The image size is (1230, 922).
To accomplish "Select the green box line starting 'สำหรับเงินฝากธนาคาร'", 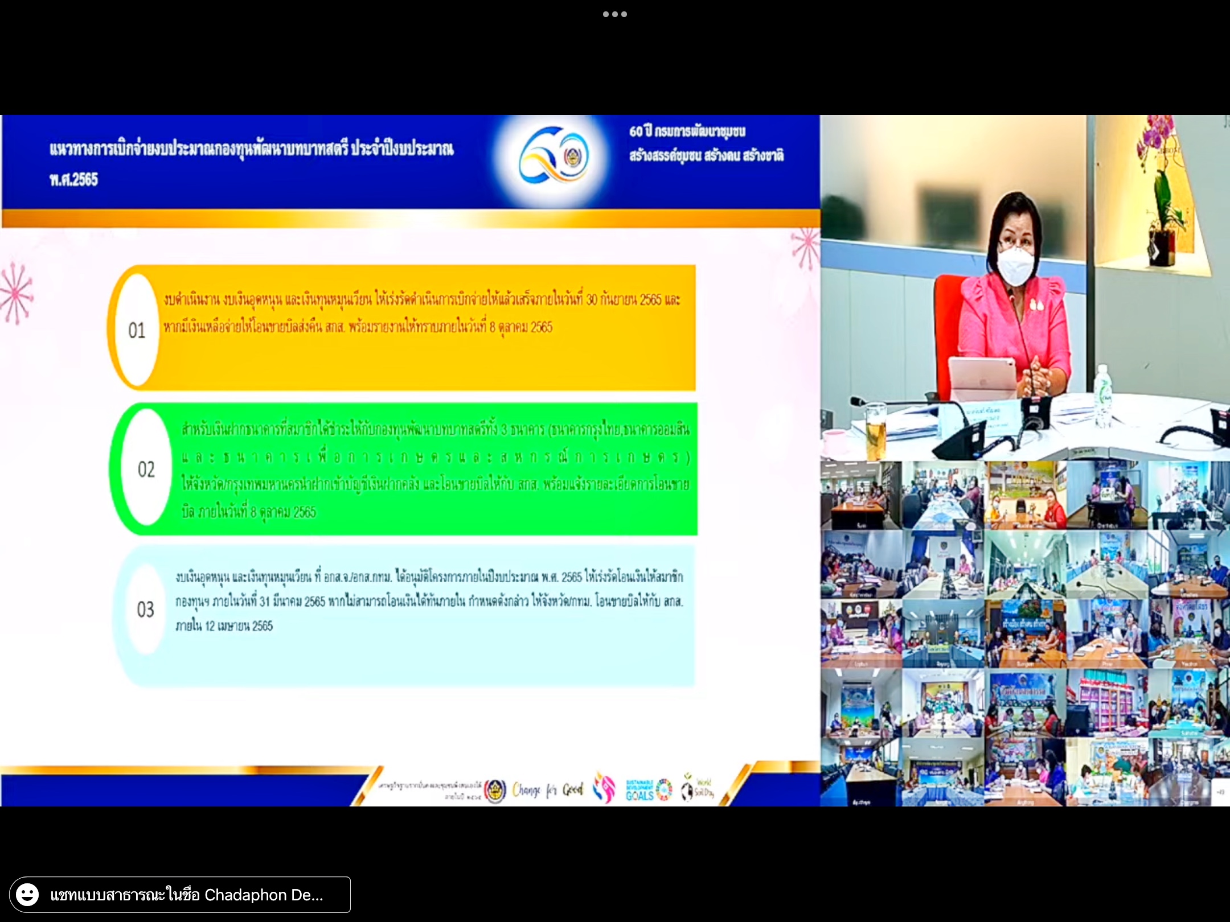I will 436,429.
